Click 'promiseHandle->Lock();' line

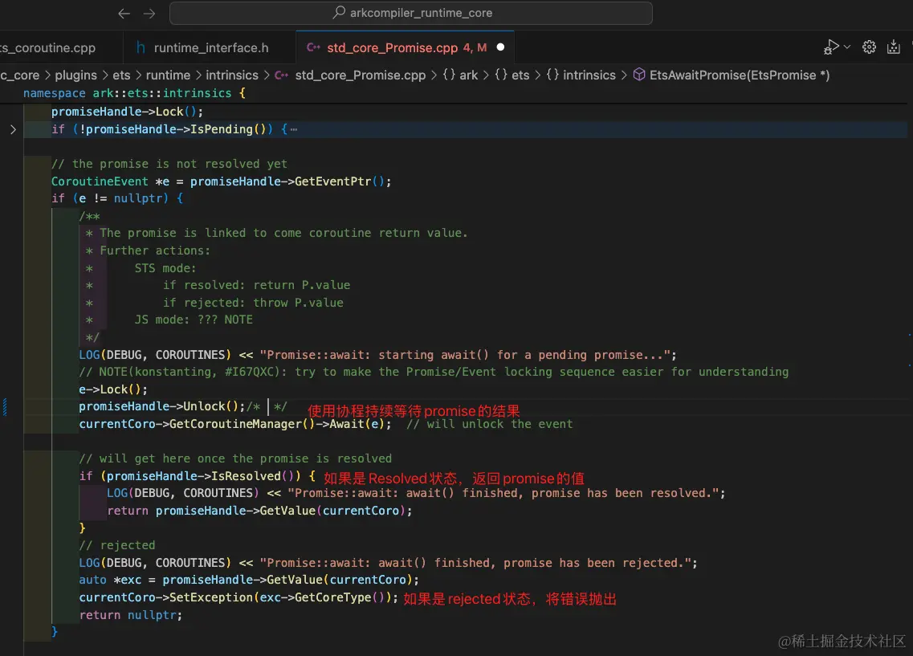[127, 112]
